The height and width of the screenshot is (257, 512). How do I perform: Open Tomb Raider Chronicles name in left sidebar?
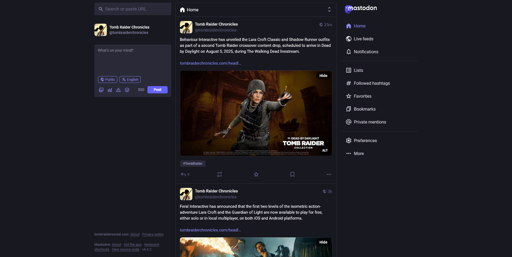click(129, 27)
